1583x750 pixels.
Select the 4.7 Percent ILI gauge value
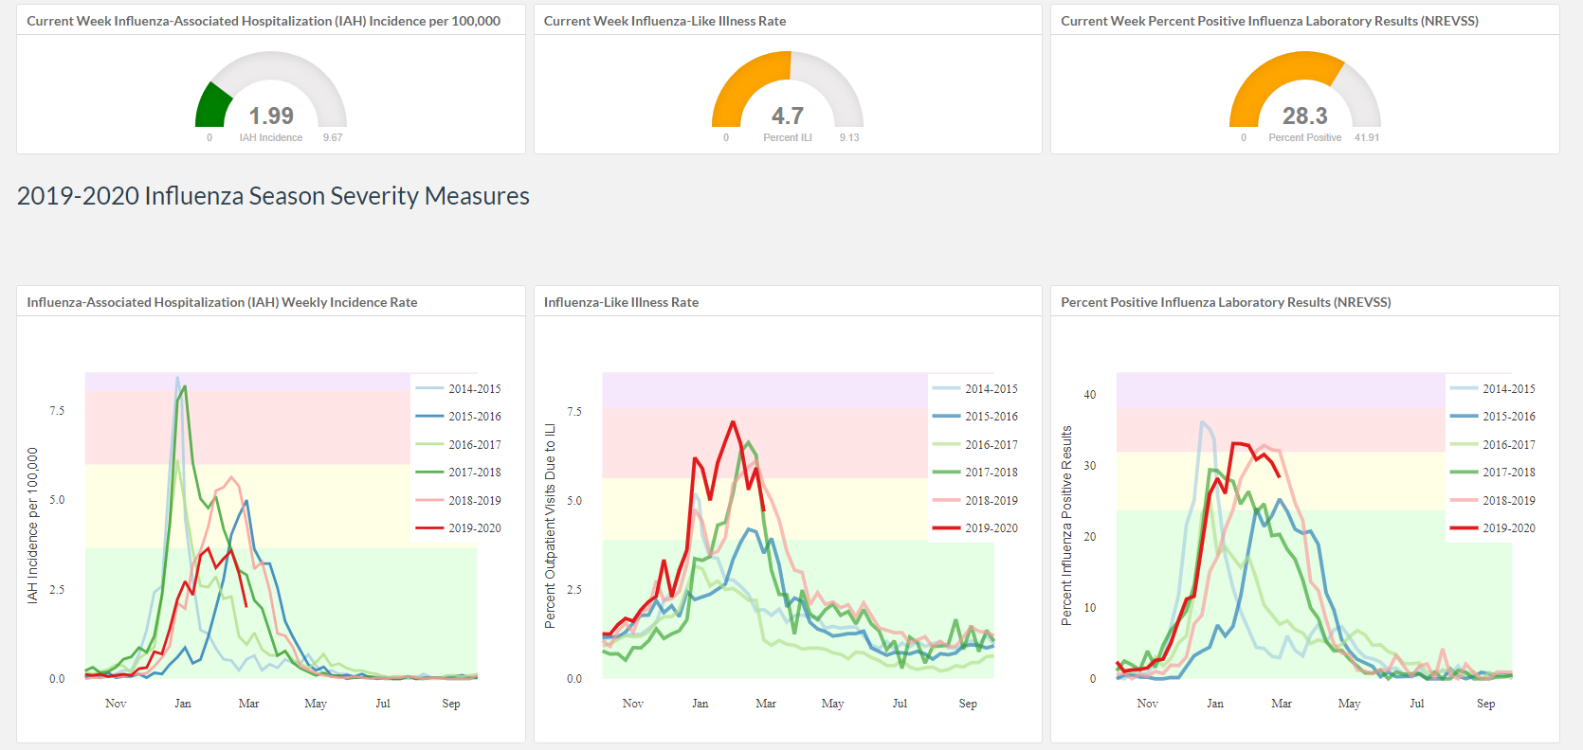788,116
